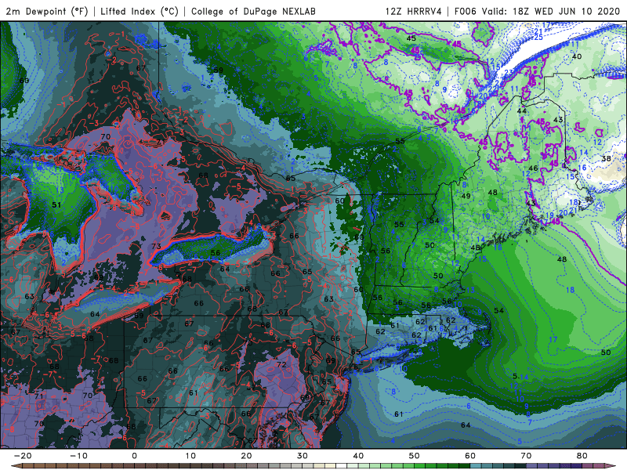Click the 51 dewpoint value over the lake
627x470 pixels.
(x=56, y=204)
